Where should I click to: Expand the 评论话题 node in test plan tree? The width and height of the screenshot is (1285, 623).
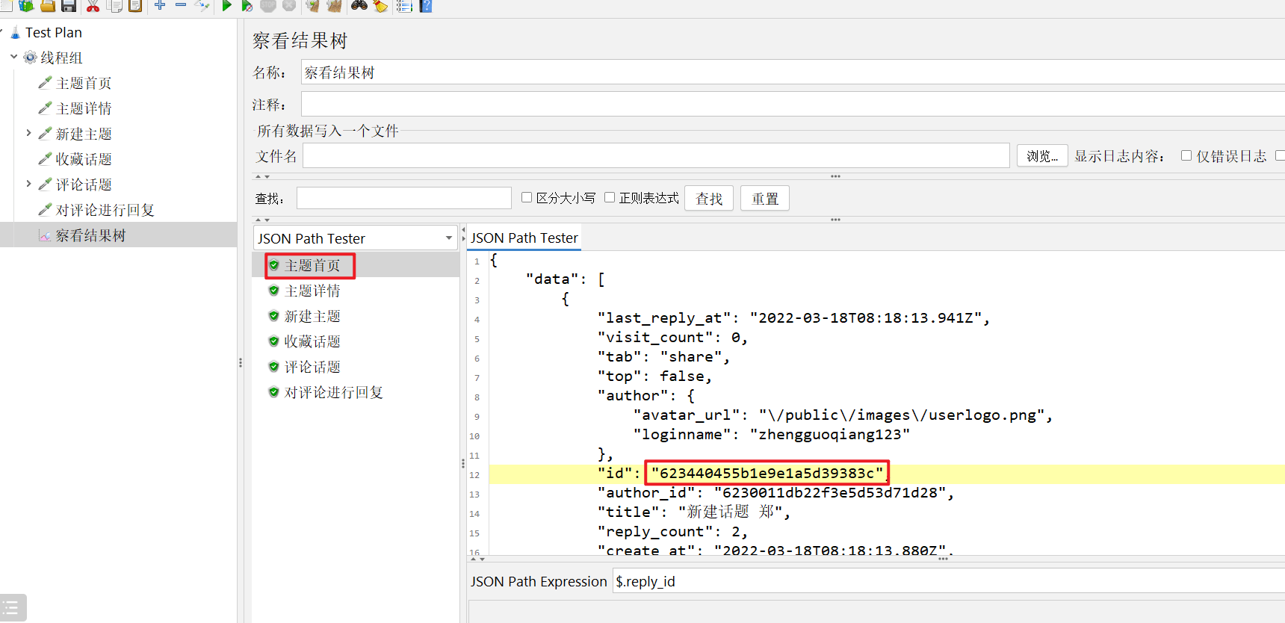point(28,184)
